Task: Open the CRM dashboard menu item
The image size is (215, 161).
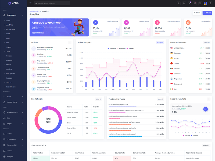Action: [8, 34]
